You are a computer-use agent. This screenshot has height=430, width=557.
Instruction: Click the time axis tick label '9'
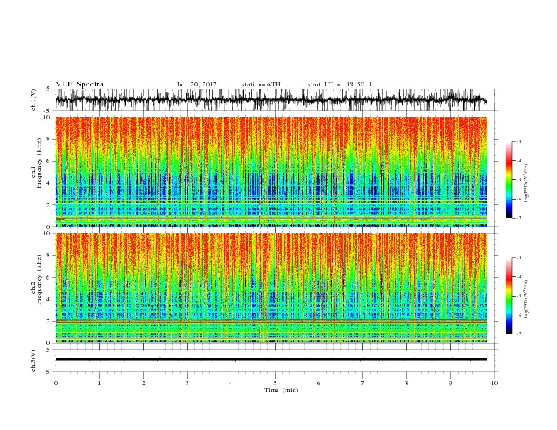click(450, 383)
